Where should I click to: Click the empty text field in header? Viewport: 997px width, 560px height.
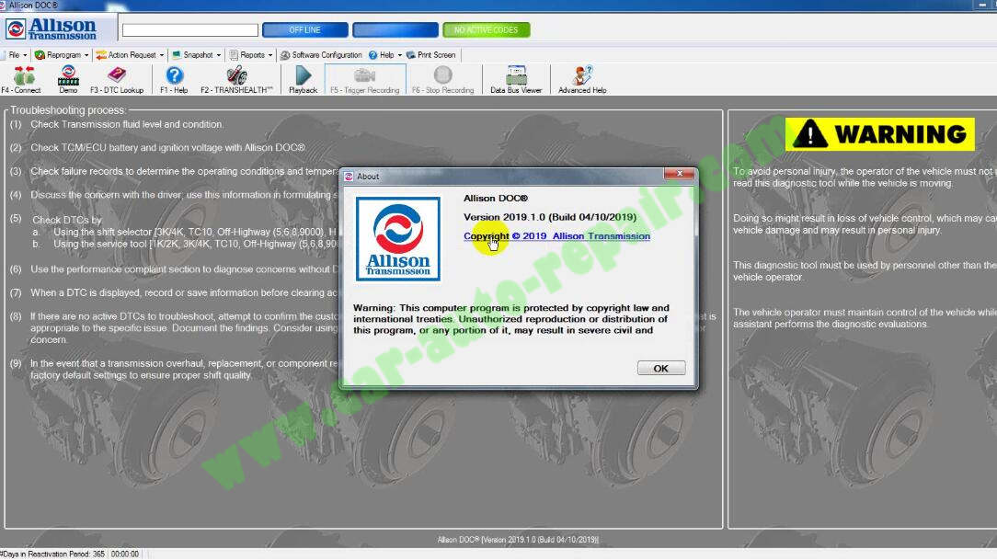[190, 29]
